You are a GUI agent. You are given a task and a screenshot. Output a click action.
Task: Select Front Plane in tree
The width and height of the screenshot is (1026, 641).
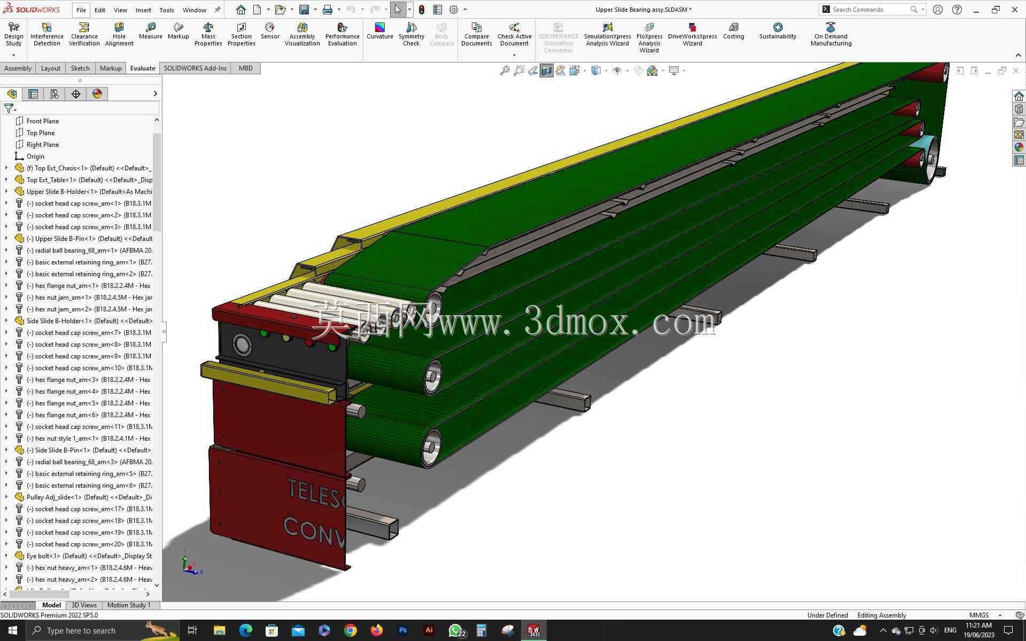[x=43, y=121]
